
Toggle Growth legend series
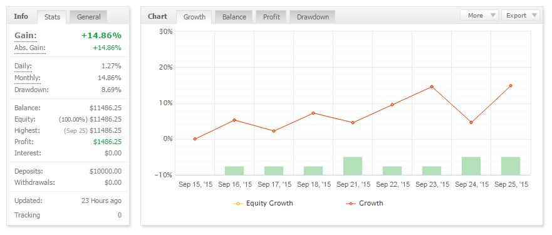(x=365, y=203)
